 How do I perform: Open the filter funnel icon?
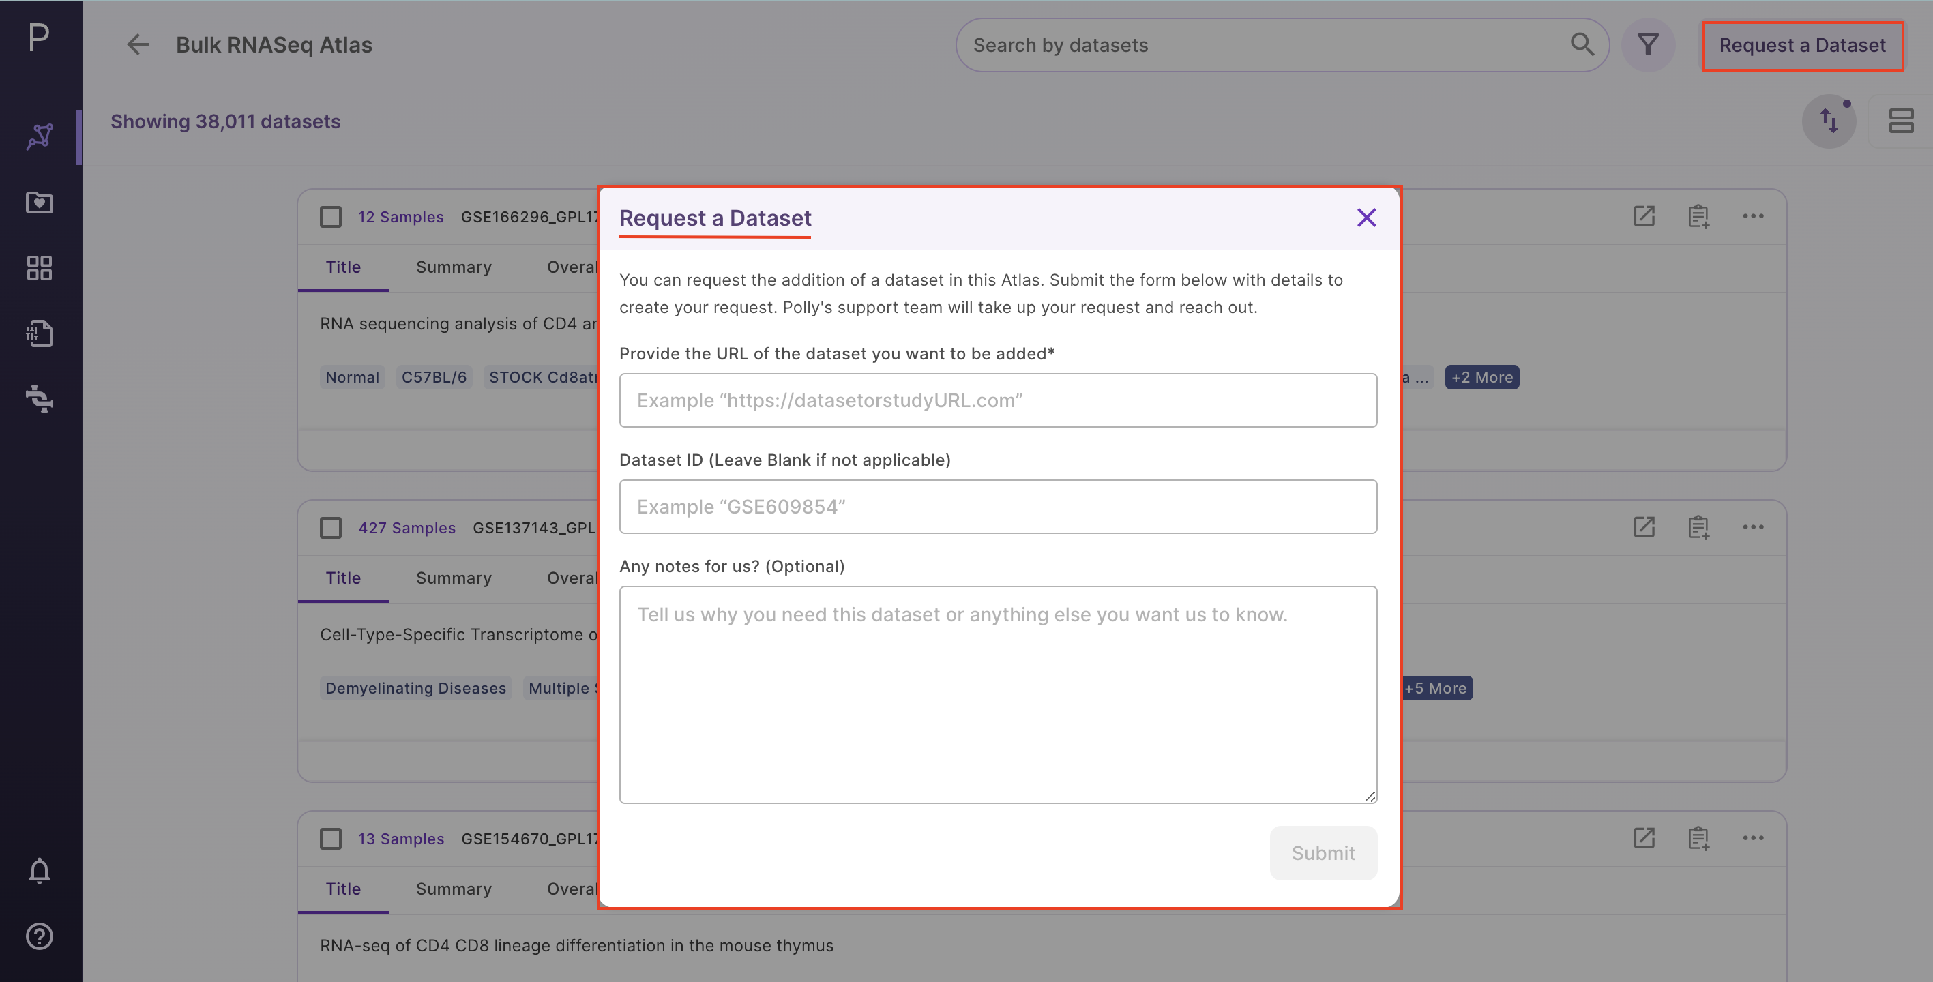point(1648,45)
